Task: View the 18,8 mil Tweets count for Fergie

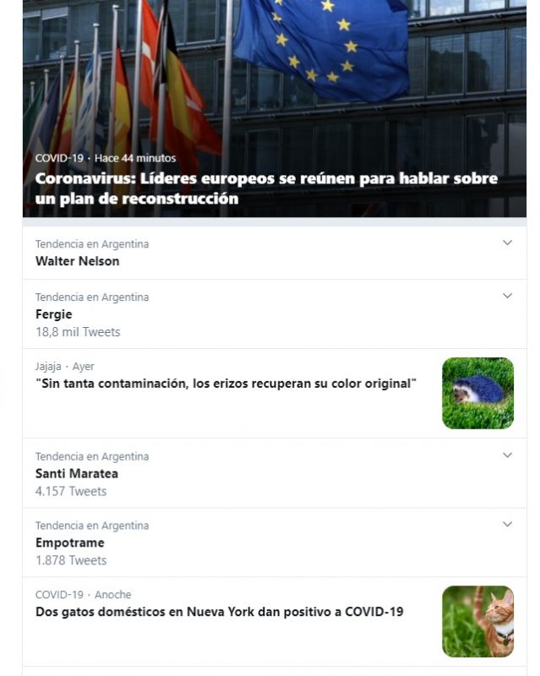Action: pos(78,332)
